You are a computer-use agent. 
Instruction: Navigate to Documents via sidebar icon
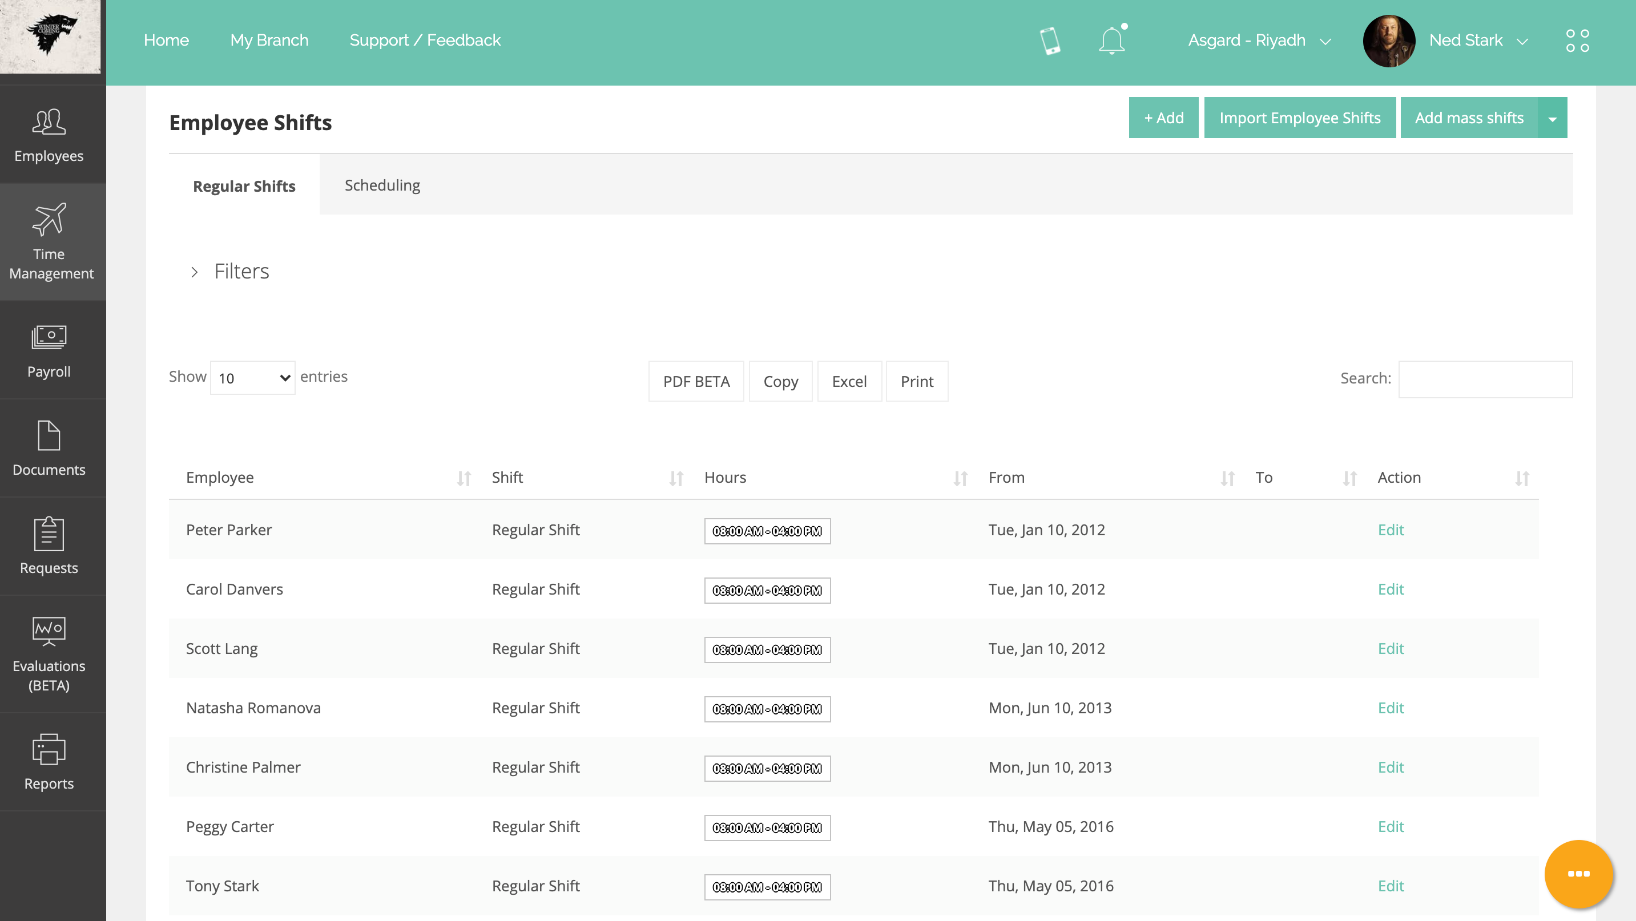pyautogui.click(x=49, y=448)
